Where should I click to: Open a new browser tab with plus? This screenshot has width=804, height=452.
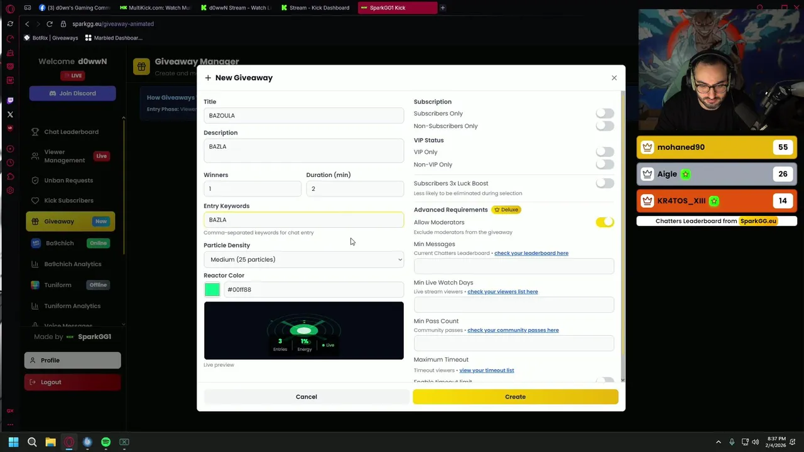(442, 8)
